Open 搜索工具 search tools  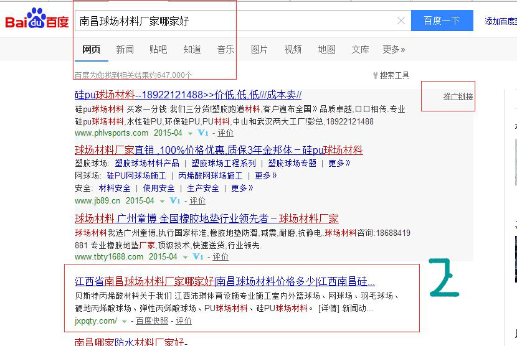click(394, 75)
